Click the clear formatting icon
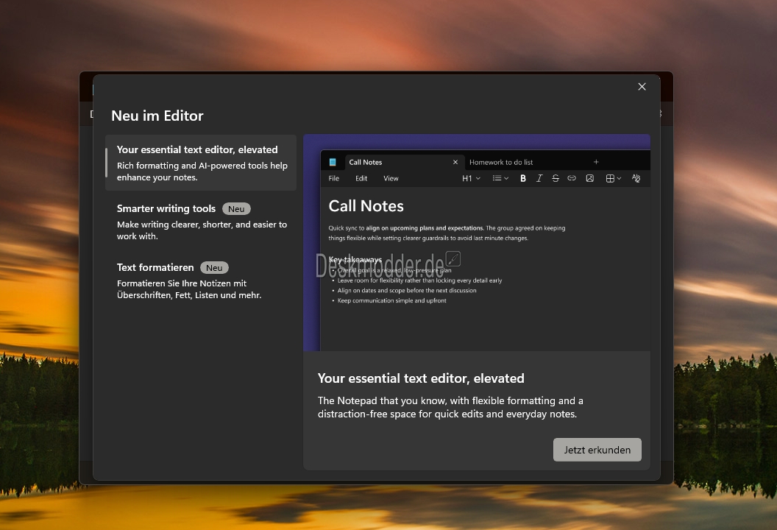This screenshot has height=530, width=777. (636, 178)
